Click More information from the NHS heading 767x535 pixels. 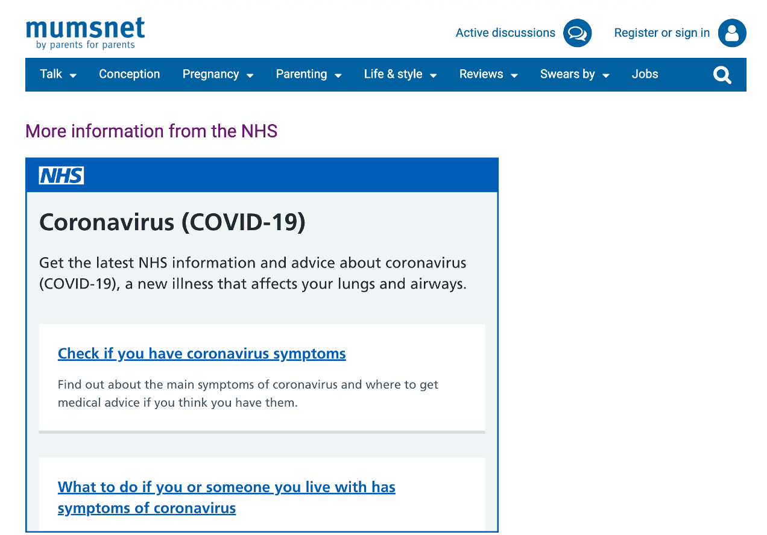[x=151, y=131]
